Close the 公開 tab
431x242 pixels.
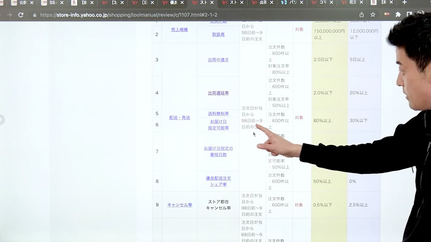tap(32, 3)
